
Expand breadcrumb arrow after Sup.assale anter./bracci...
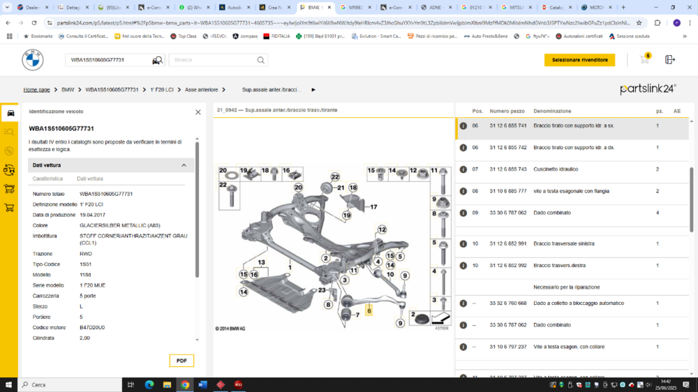click(313, 90)
